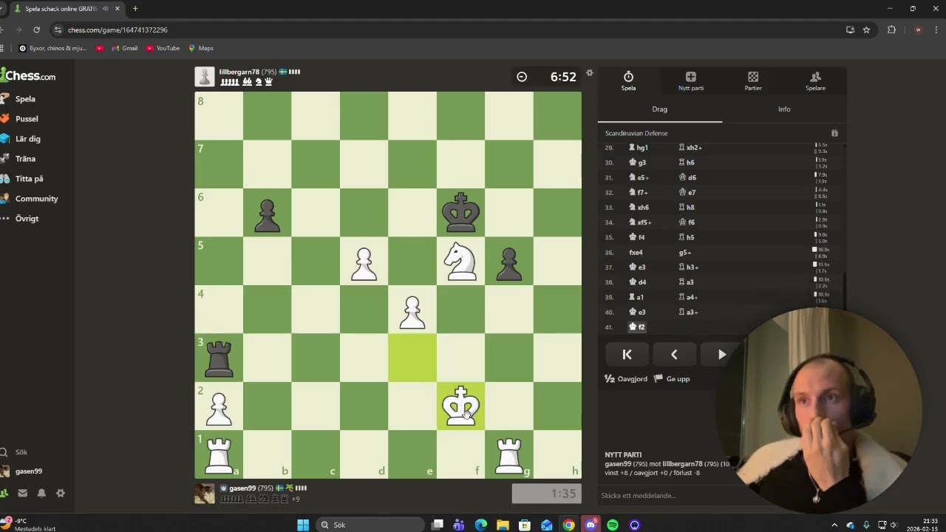Select move 35 rook h5 in move list
946x532 pixels.
click(687, 238)
